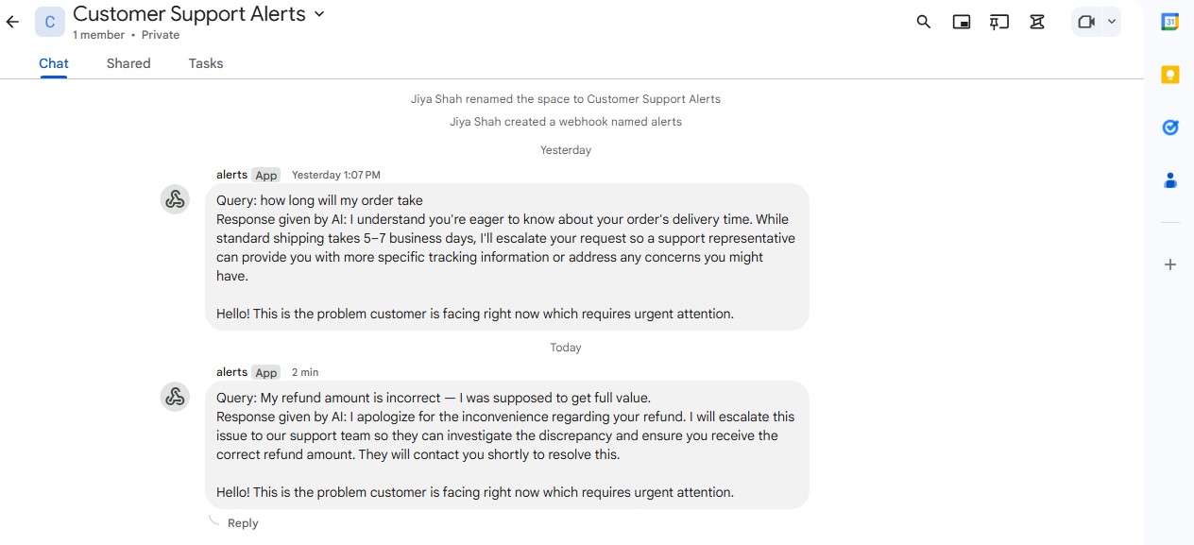1194x545 pixels.
Task: Open Google Calendar side panel
Action: [1169, 22]
